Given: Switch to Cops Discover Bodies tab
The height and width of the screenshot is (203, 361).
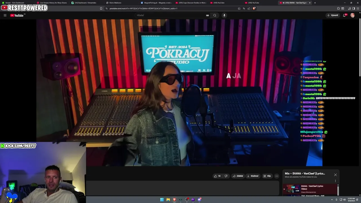Looking at the screenshot, I should point(191,3).
